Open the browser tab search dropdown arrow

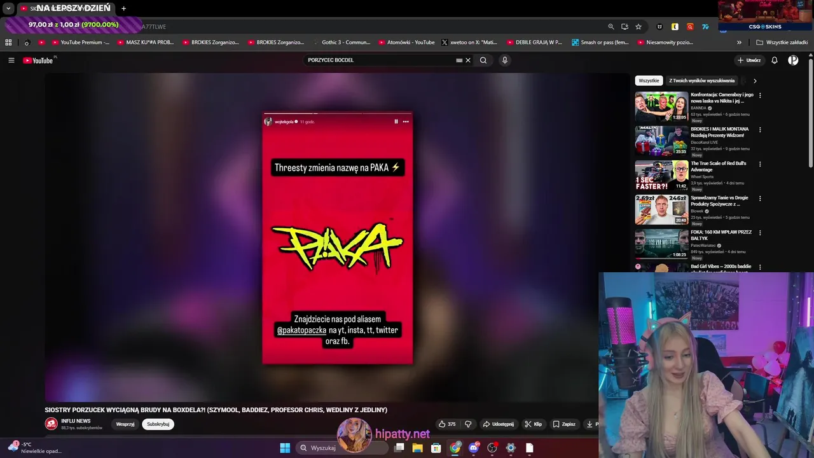tap(8, 8)
